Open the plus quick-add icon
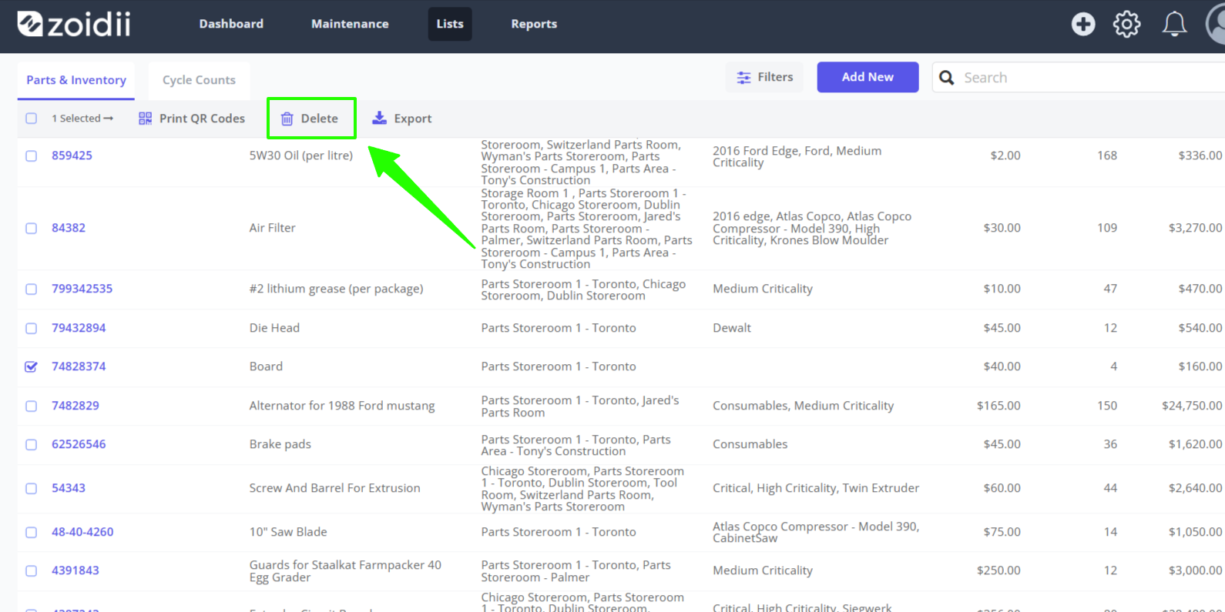Image resolution: width=1225 pixels, height=612 pixels. tap(1083, 24)
